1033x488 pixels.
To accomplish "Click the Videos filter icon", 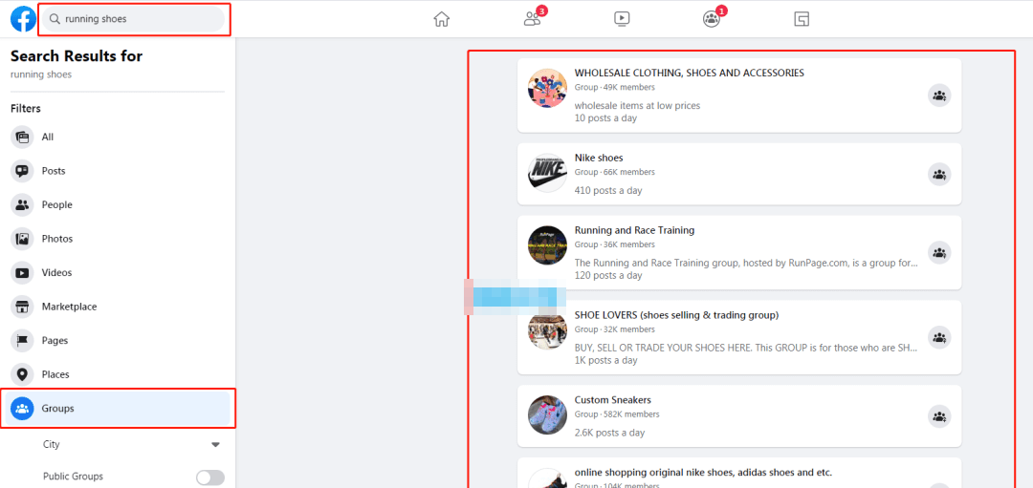I will pos(22,272).
